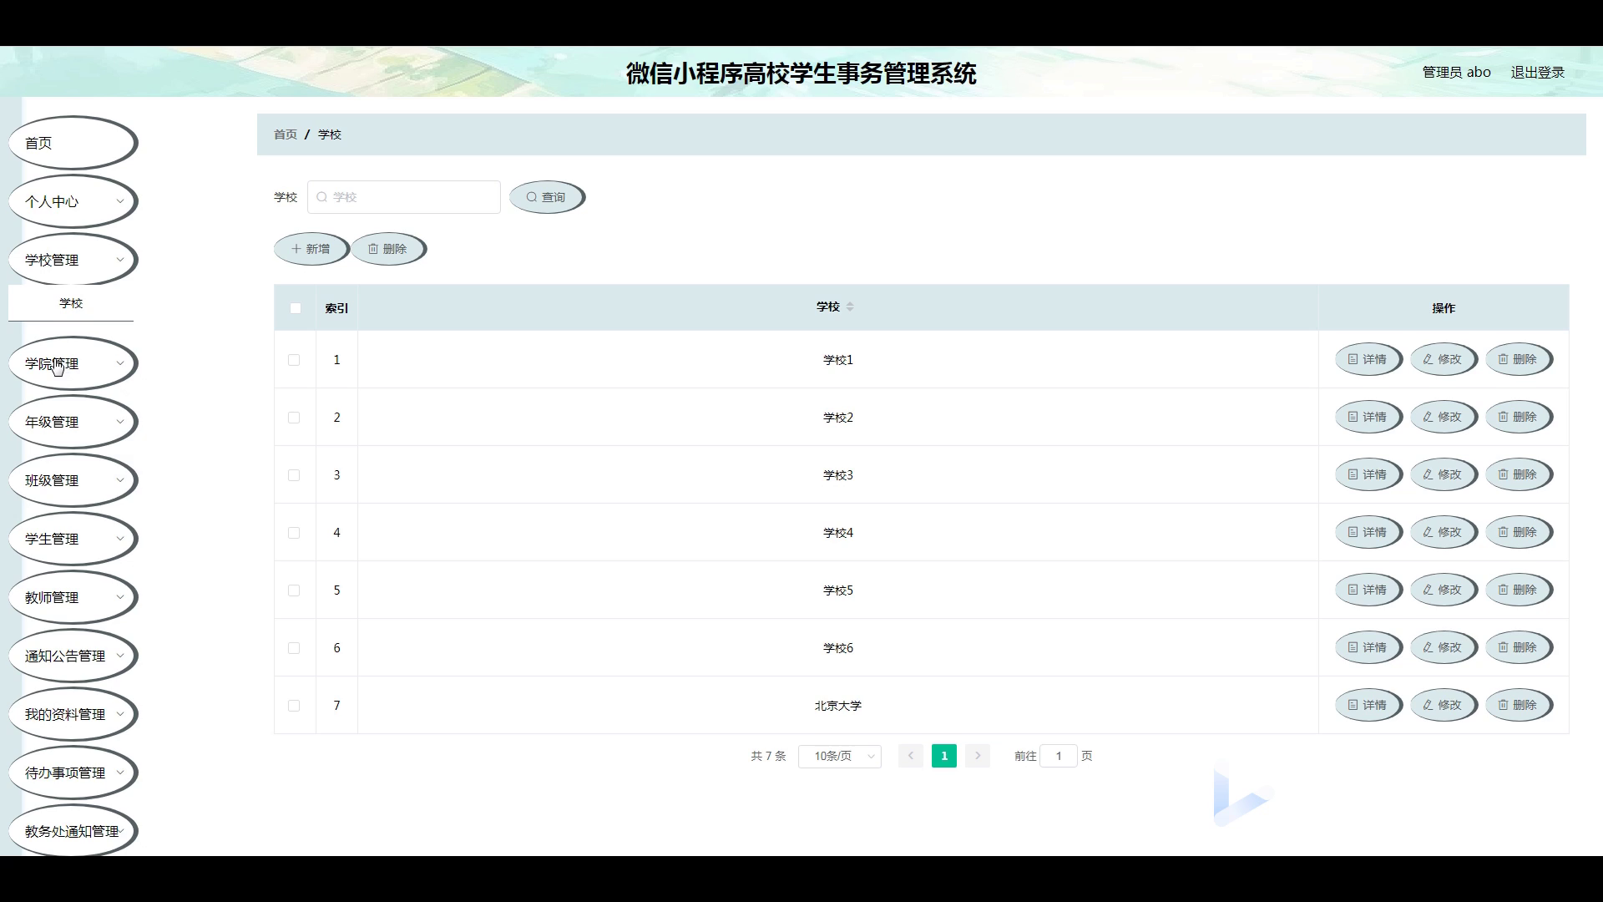Expand the 教师管理 sidebar menu
This screenshot has height=902, width=1603.
[x=73, y=597]
